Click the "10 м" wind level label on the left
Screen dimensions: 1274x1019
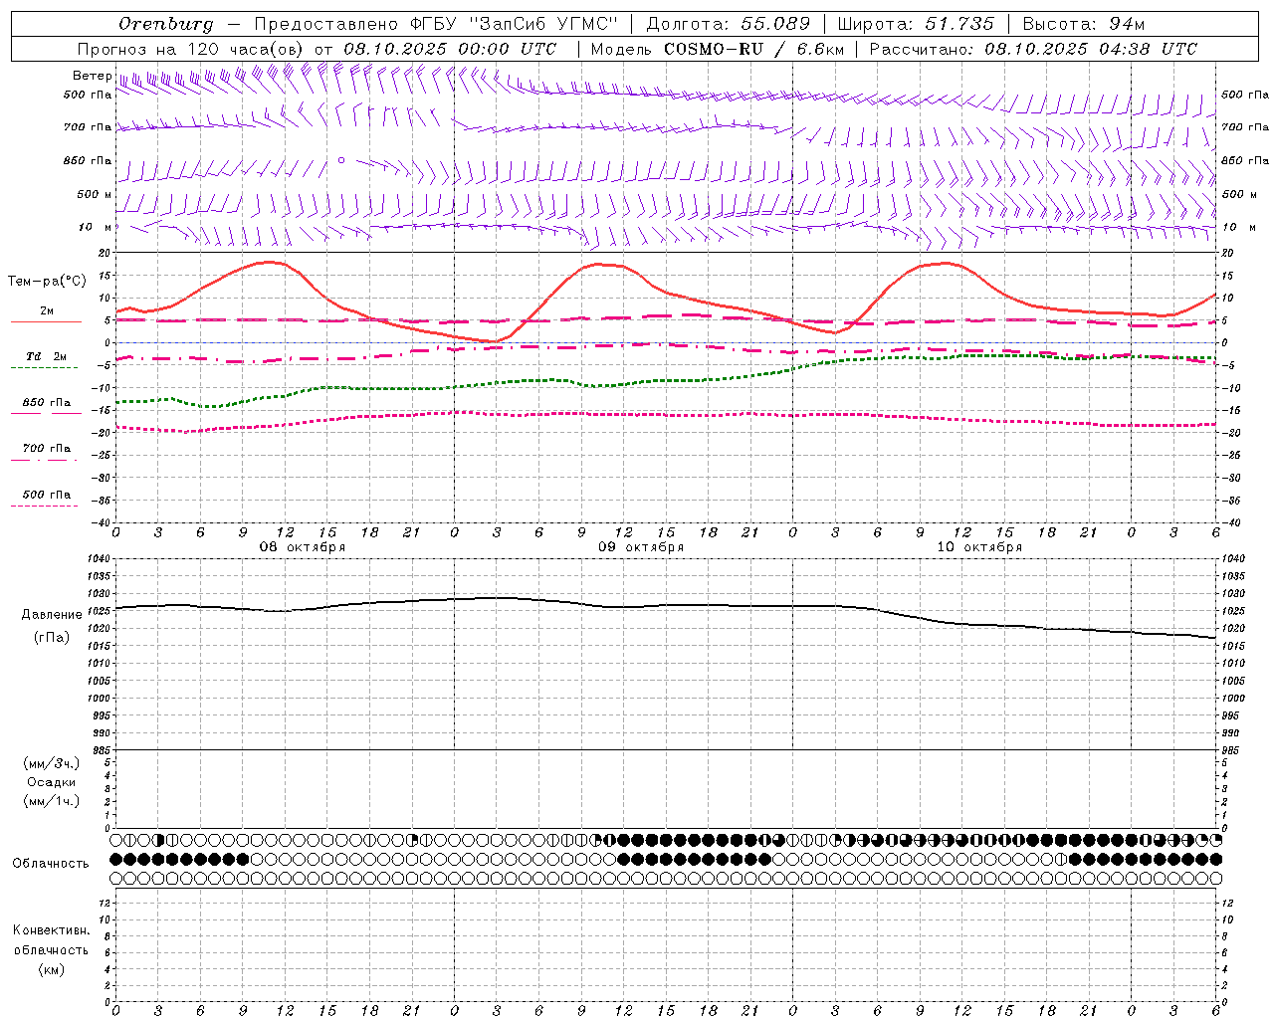pyautogui.click(x=95, y=227)
